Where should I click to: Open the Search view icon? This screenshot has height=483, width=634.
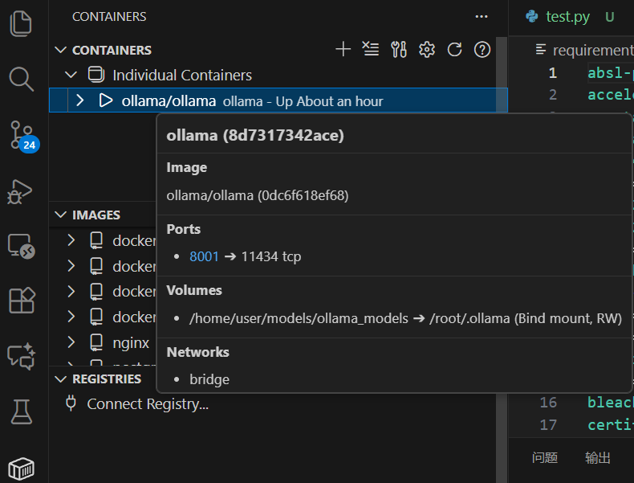[22, 79]
